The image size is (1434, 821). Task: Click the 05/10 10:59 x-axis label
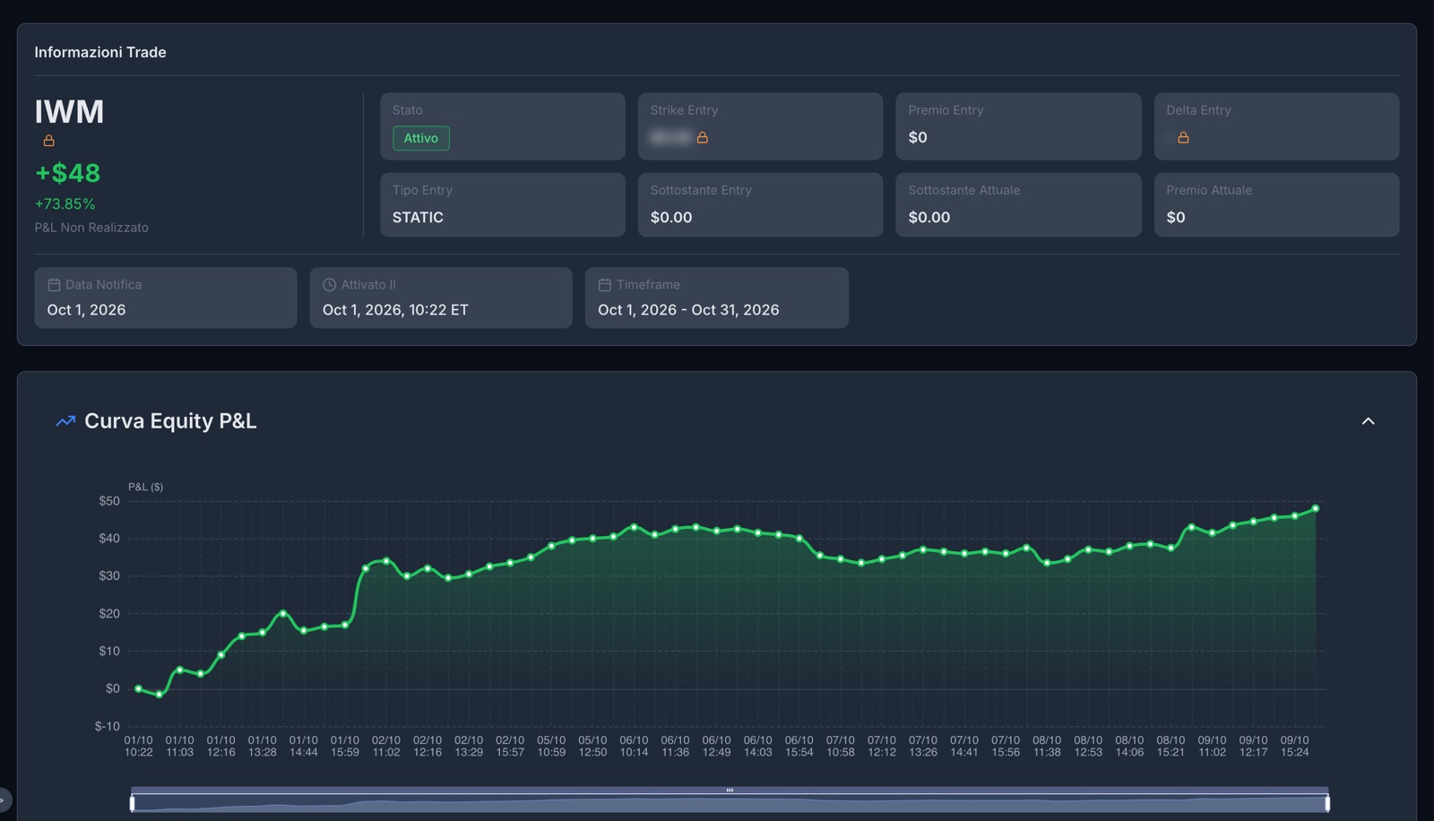(x=551, y=746)
